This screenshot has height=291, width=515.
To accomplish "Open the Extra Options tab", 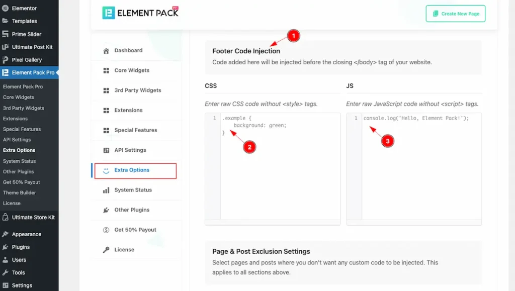I will 132,170.
